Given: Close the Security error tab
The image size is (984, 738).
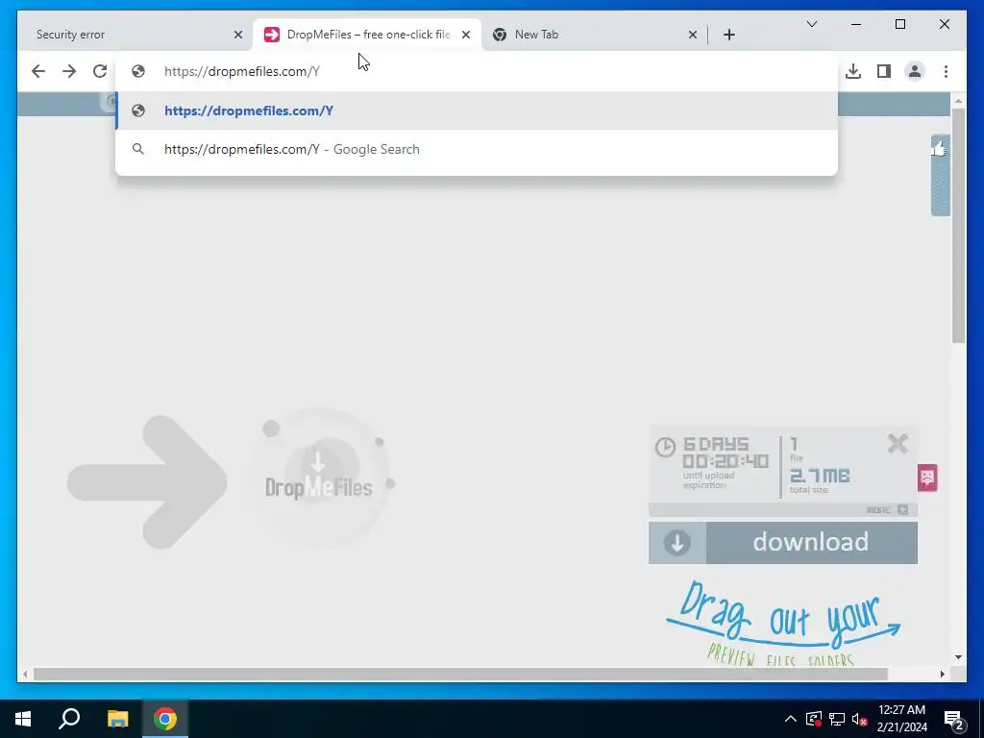Looking at the screenshot, I should pyautogui.click(x=238, y=35).
